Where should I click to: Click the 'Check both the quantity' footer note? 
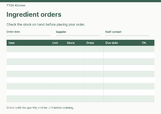[x=40, y=108]
